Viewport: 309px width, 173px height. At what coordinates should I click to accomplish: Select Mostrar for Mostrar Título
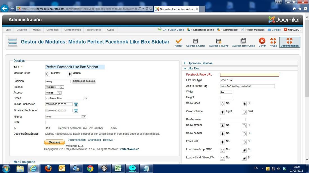click(47, 74)
